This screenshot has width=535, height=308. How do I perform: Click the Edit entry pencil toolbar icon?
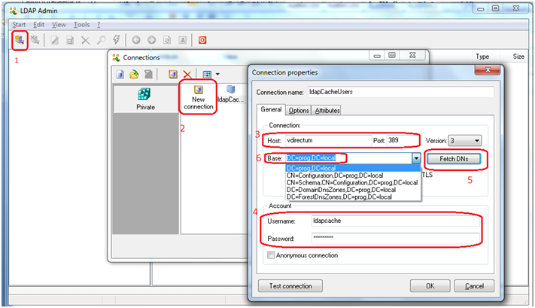(55, 41)
